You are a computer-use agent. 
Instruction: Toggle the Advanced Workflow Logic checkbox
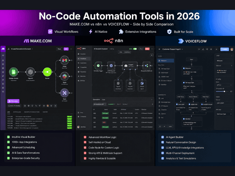coord(85,137)
